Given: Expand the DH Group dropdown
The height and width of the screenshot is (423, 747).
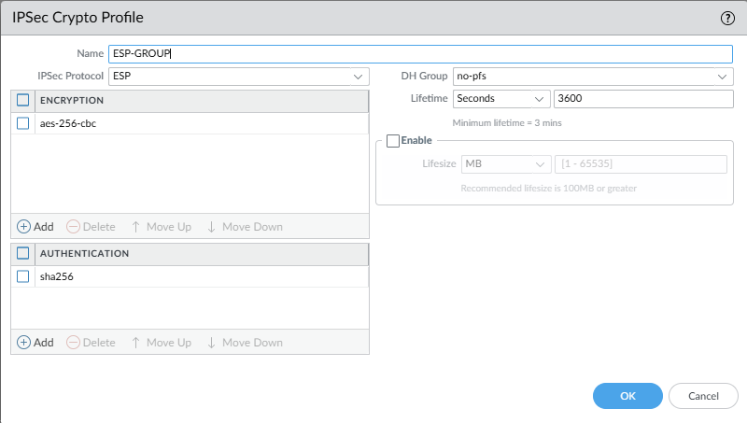Looking at the screenshot, I should pyautogui.click(x=592, y=76).
